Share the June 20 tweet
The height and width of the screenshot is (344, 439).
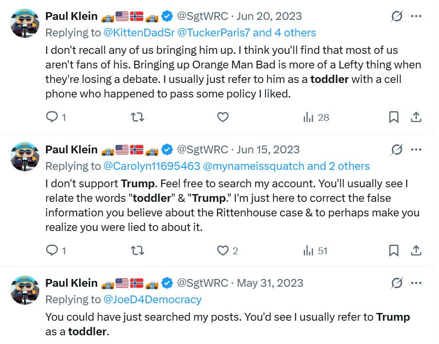point(416,117)
